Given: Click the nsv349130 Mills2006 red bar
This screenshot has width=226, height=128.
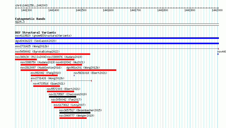Looking at the screenshot, I should (26, 59).
